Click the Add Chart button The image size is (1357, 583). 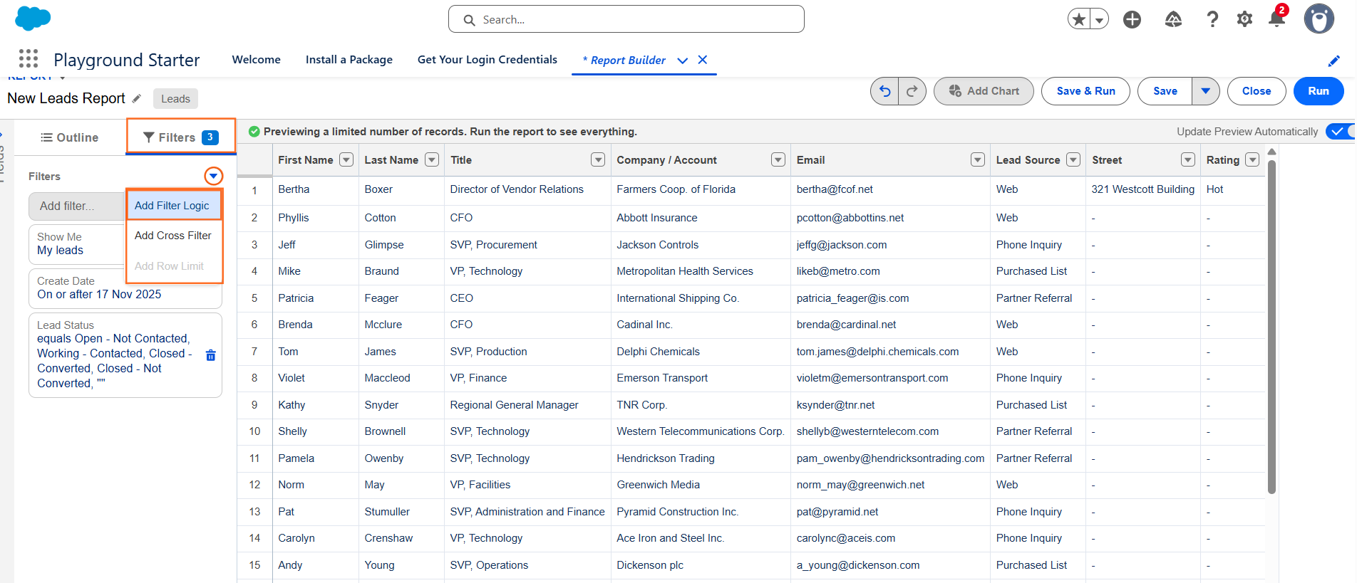[984, 91]
